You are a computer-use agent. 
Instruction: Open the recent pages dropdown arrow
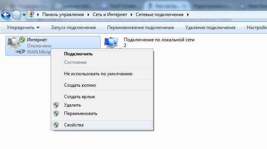[24, 15]
